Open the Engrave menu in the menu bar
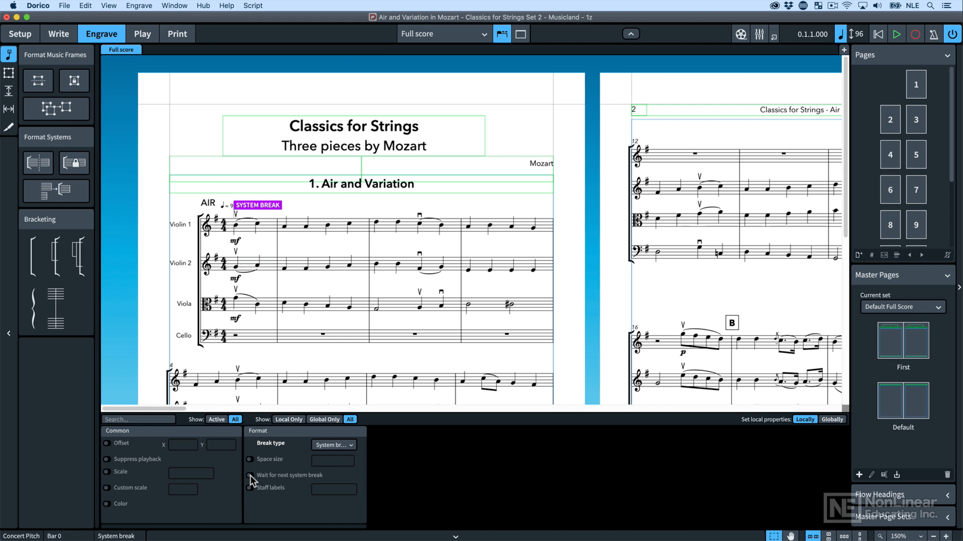This screenshot has height=541, width=963. coord(139,6)
